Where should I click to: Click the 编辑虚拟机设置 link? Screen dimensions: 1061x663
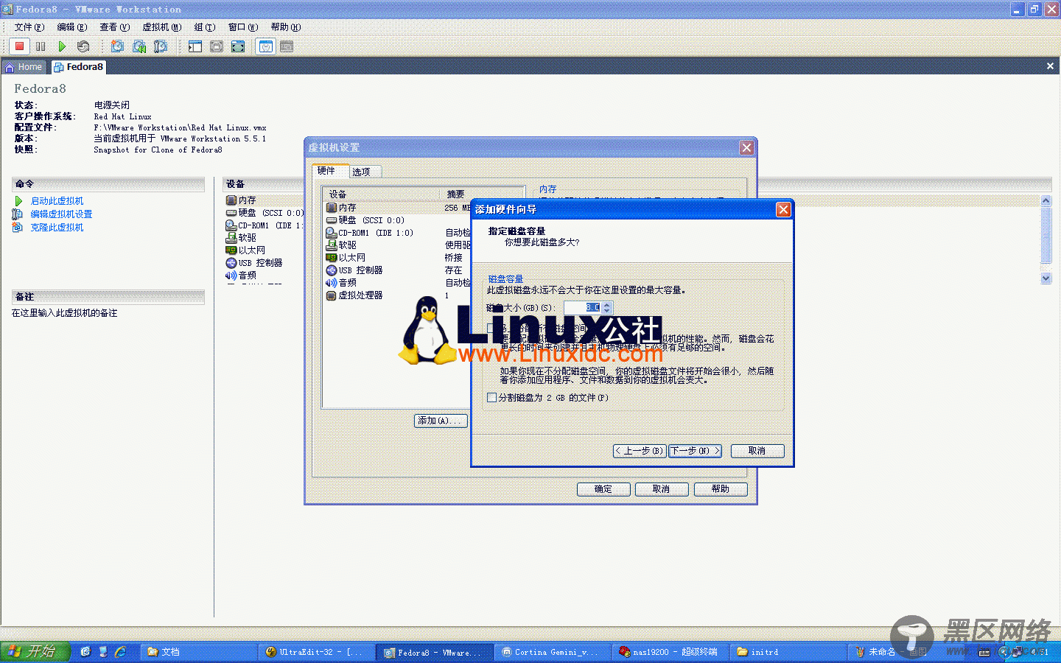[61, 214]
